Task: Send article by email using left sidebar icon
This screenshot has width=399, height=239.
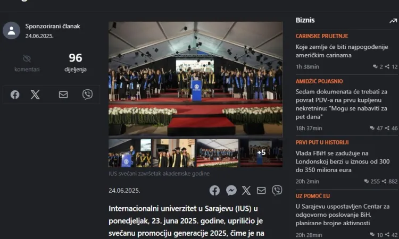Action: coord(63,95)
